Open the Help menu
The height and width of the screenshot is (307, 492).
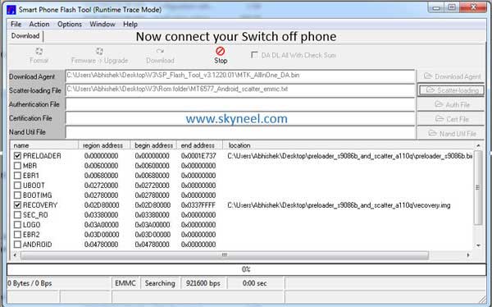click(130, 24)
